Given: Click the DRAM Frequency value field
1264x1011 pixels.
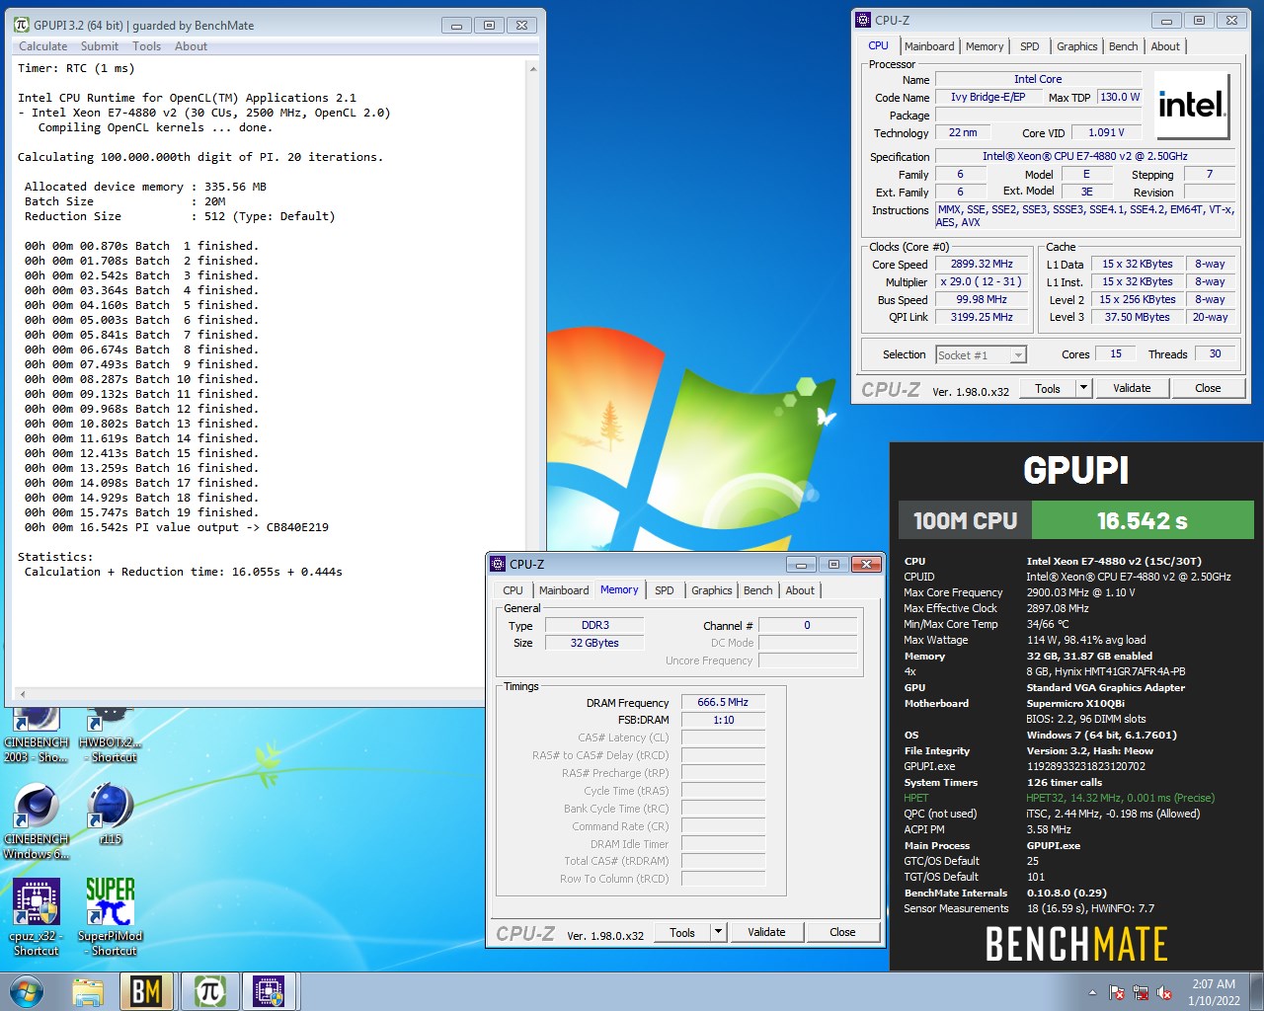Looking at the screenshot, I should coord(723,703).
